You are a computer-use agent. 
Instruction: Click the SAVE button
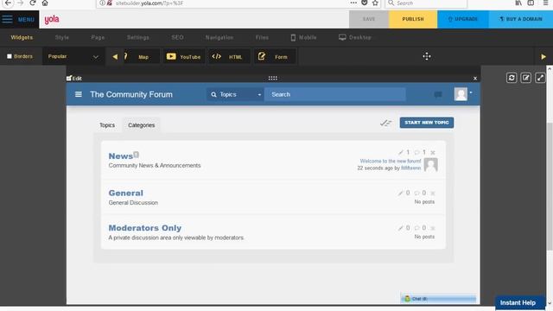click(x=369, y=19)
